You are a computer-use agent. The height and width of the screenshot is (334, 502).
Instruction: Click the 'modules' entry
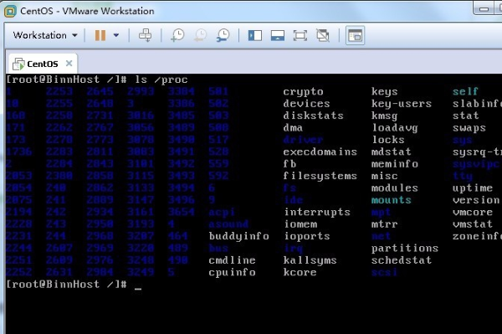(x=395, y=188)
